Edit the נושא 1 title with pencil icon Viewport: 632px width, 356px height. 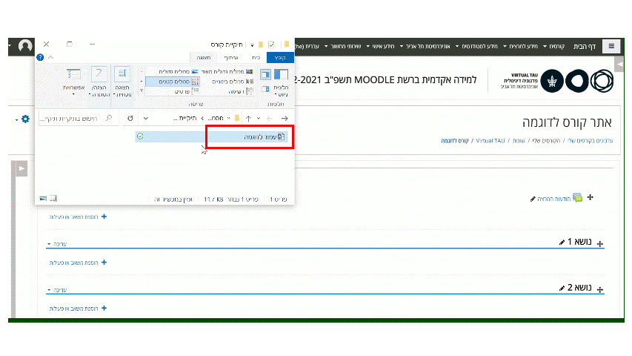tap(562, 243)
